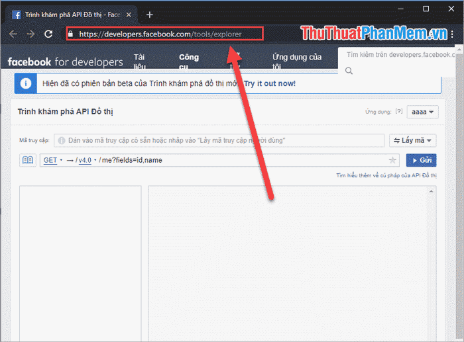This screenshot has width=464, height=342.
Task: Open the book documentation icon
Action: pyautogui.click(x=28, y=160)
